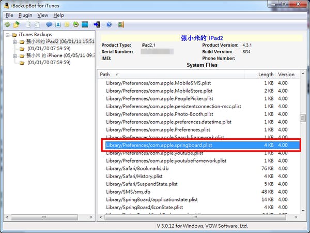
Task: Select the iPad2 (06/01/11) backup entry
Action: 60,41
